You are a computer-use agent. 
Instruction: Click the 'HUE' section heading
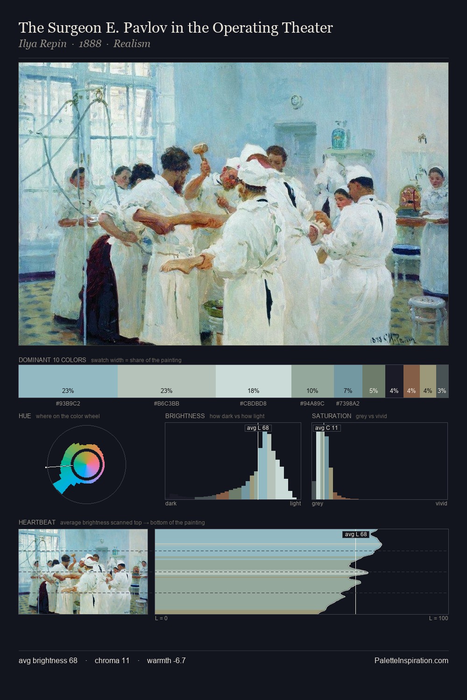(25, 416)
